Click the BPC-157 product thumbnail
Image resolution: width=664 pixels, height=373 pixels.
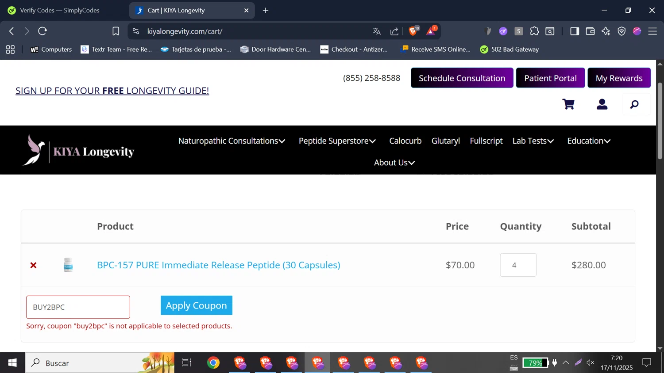click(x=68, y=265)
